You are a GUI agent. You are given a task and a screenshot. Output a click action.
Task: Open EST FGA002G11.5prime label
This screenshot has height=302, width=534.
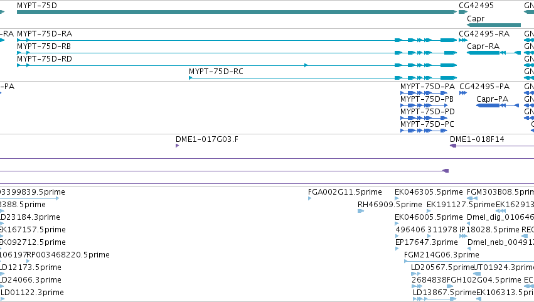tap(344, 192)
